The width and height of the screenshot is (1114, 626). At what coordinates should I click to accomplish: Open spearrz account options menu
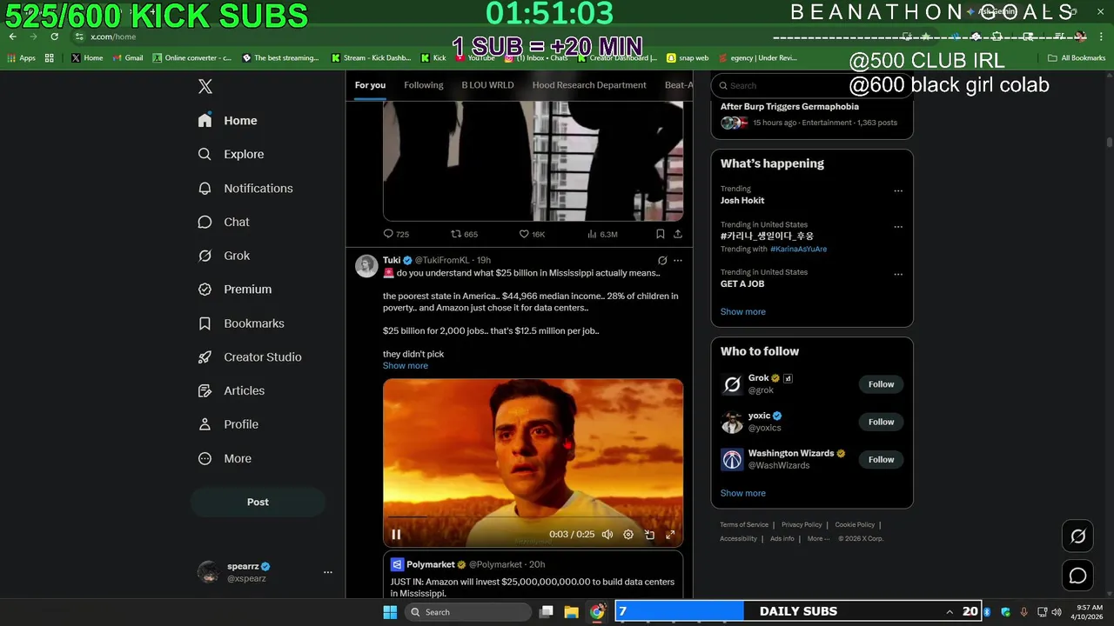(328, 572)
